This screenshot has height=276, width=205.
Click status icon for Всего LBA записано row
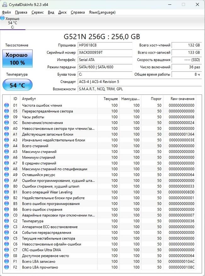[x=7, y=262]
